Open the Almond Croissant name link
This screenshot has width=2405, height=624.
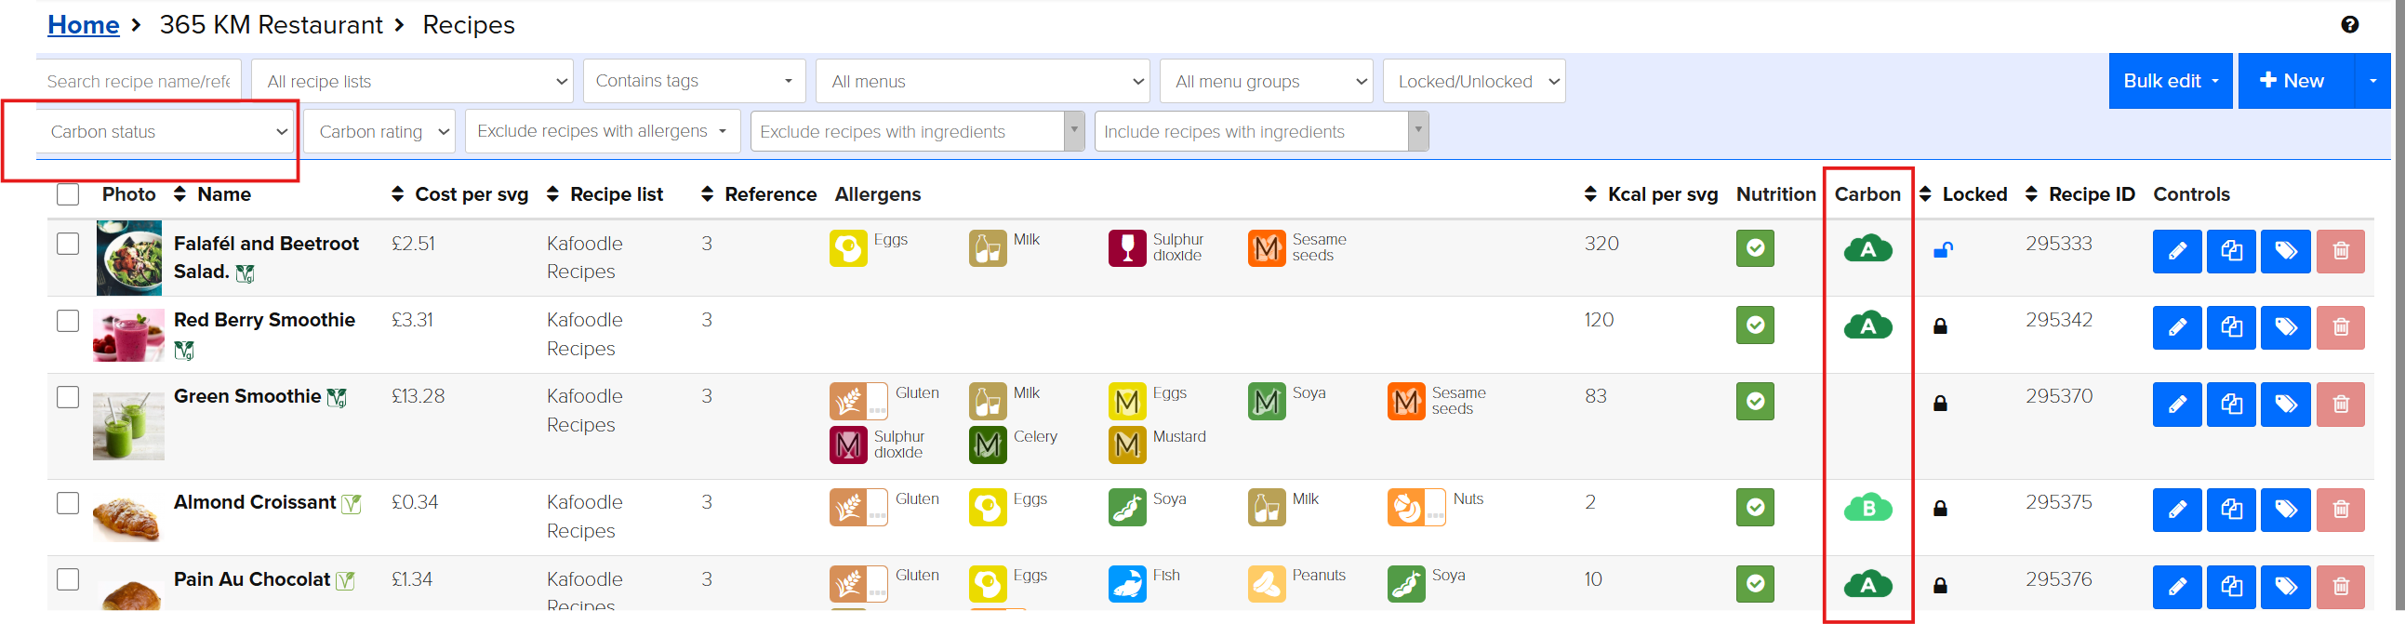coord(255,502)
